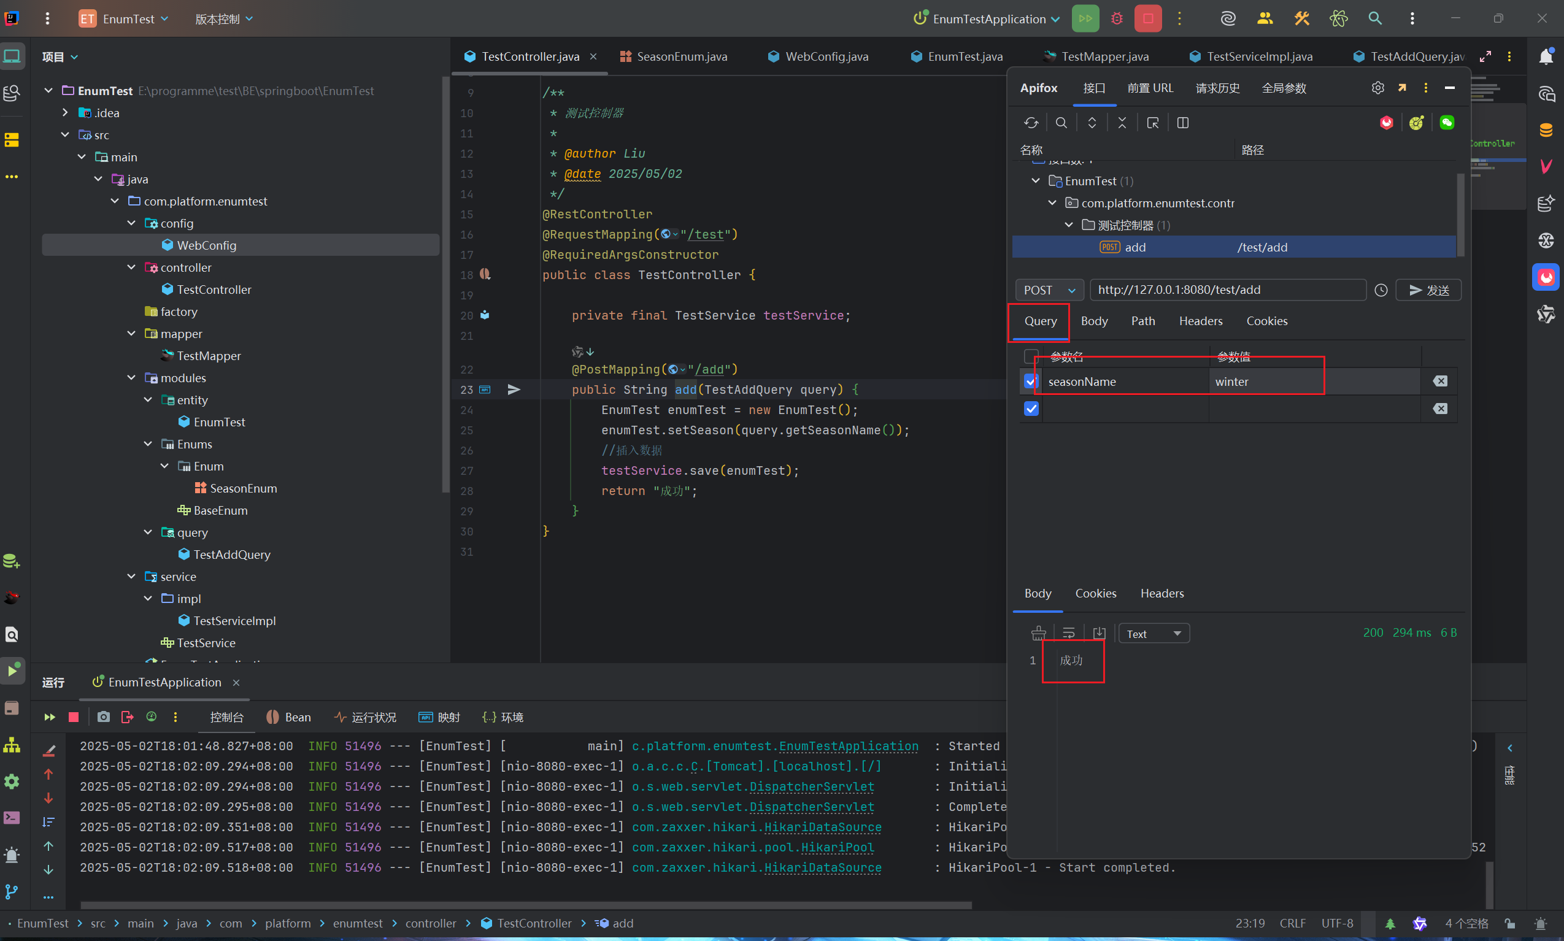Screen dimensions: 1564x941
Task: Uncheck the seasonName parameter checkbox
Action: tap(1031, 381)
